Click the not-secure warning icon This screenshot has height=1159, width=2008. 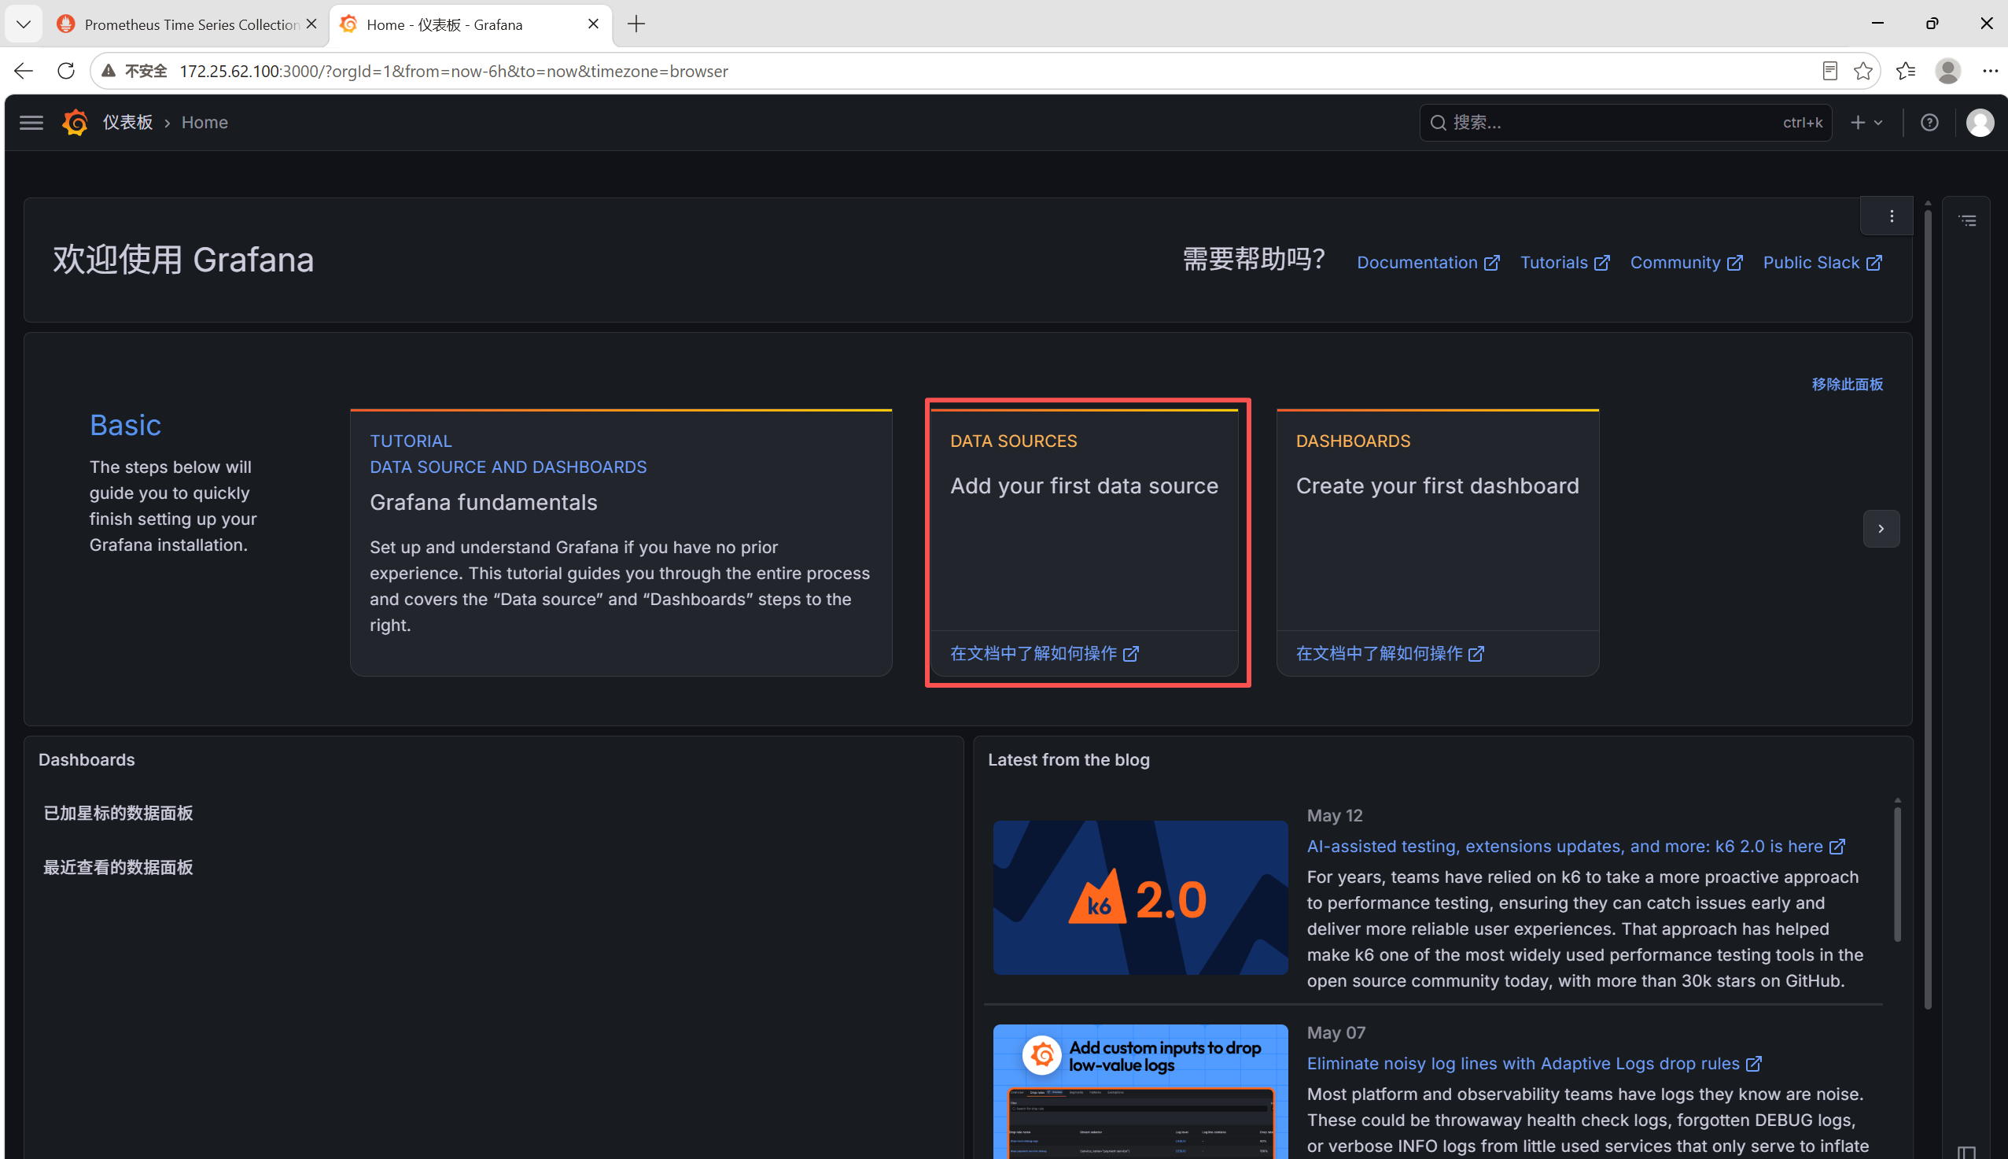(109, 71)
